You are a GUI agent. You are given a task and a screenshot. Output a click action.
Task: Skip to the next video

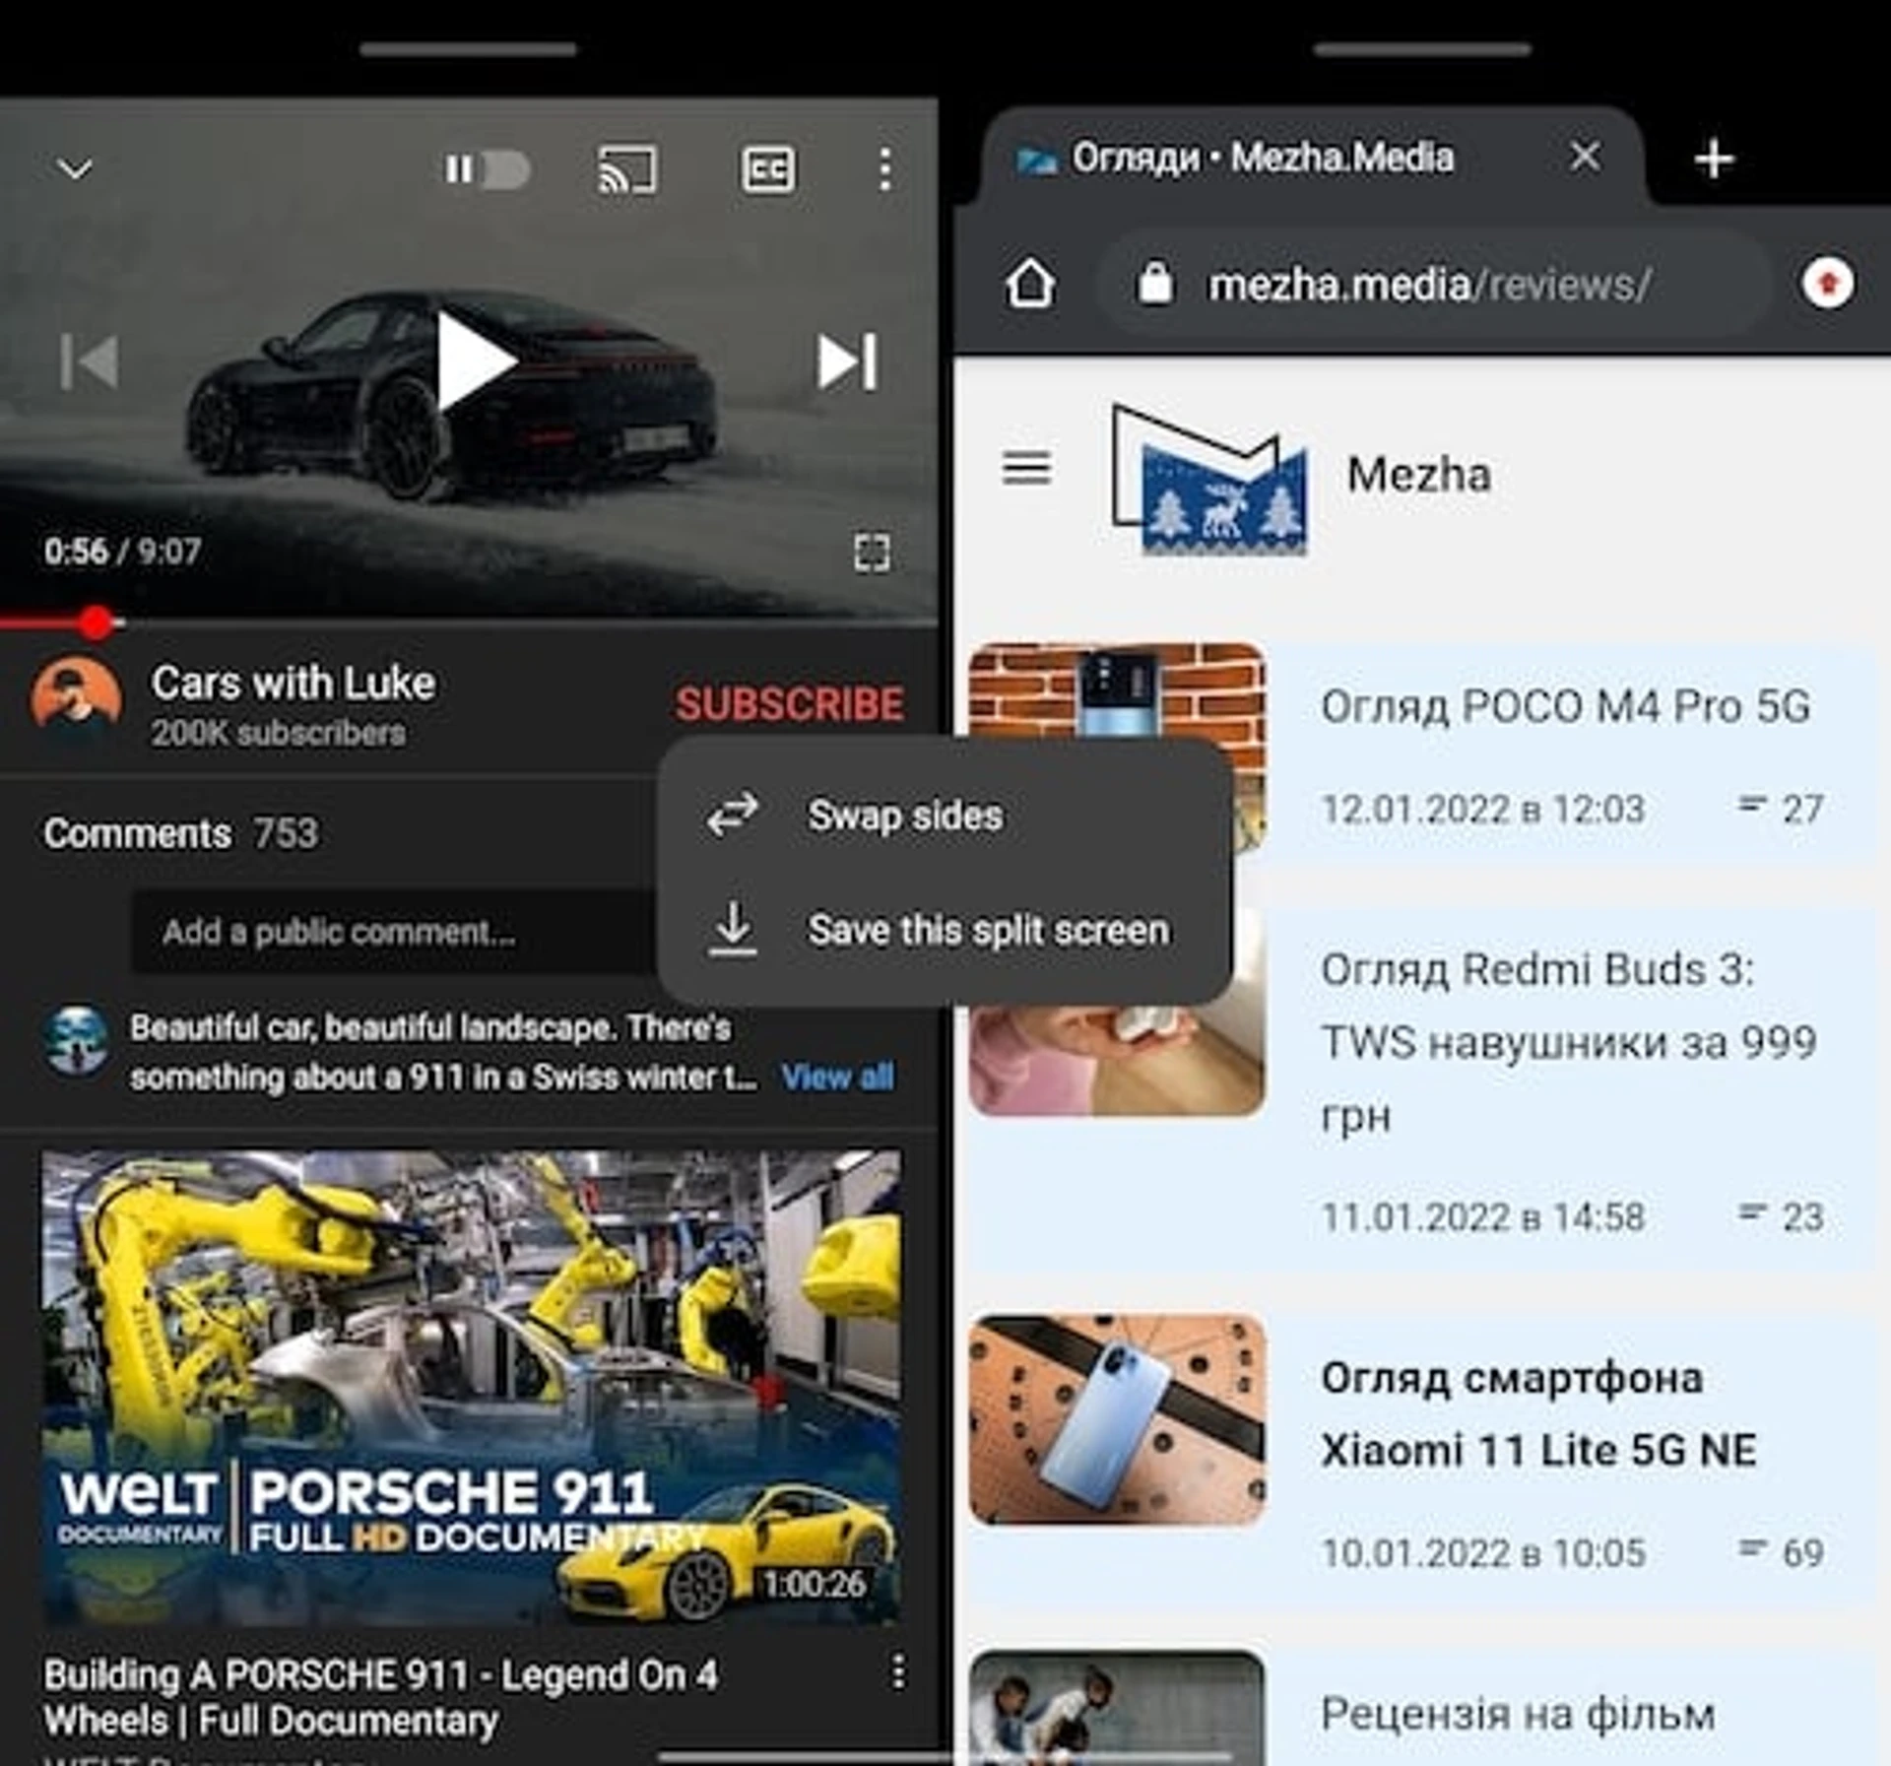point(847,361)
